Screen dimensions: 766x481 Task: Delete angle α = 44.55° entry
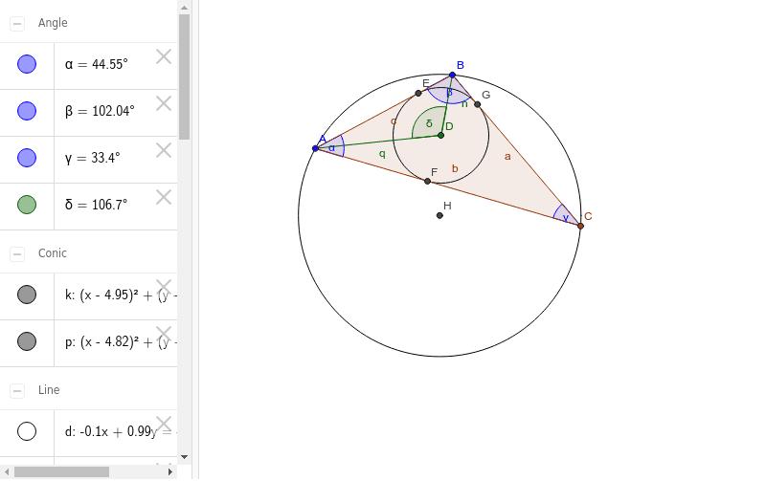pyautogui.click(x=164, y=56)
